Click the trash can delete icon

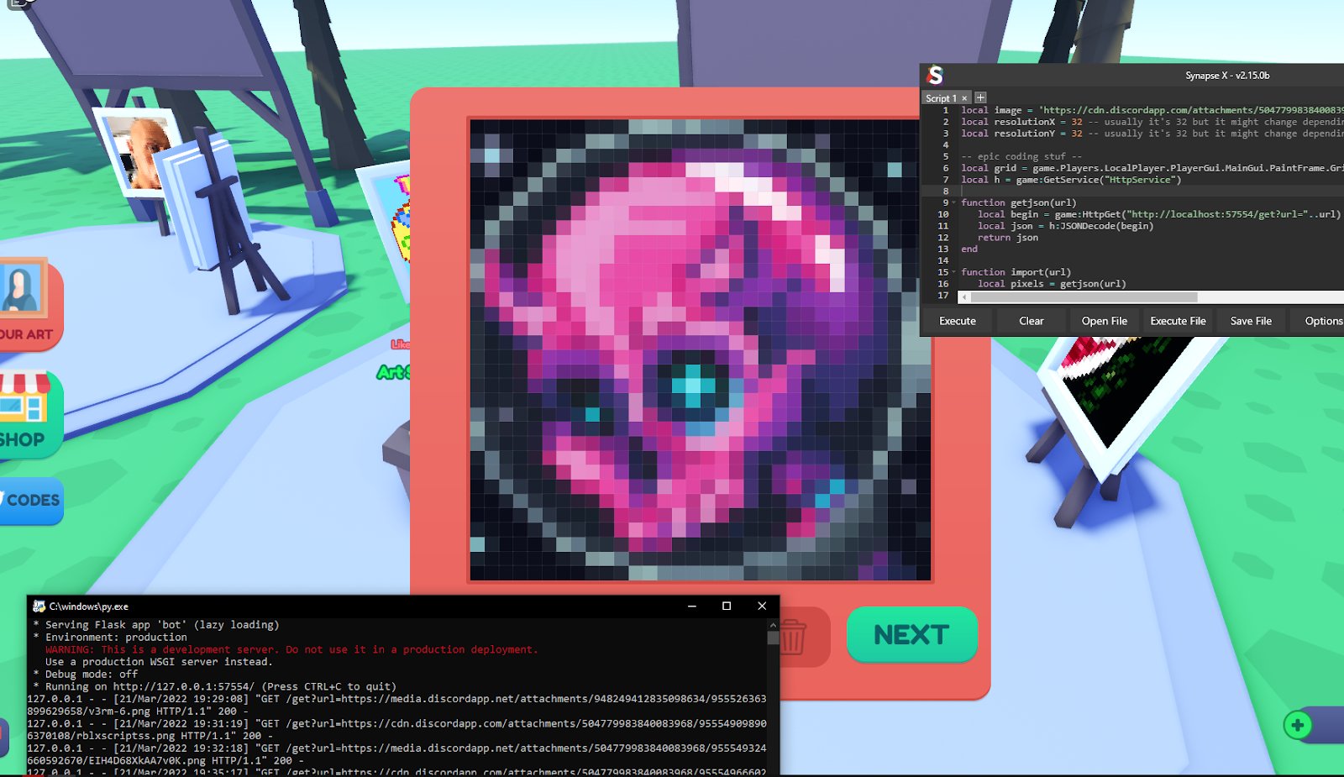[x=792, y=638]
